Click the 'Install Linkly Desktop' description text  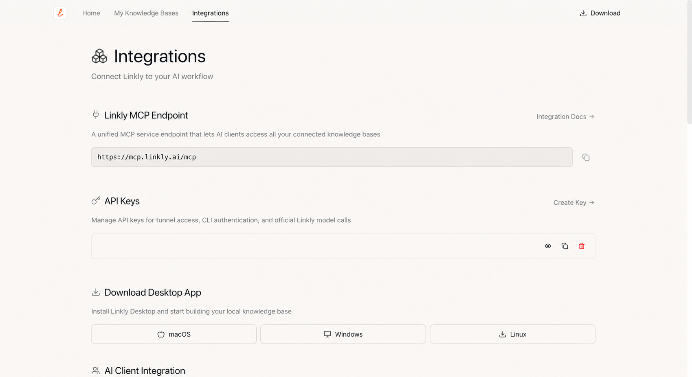point(191,311)
